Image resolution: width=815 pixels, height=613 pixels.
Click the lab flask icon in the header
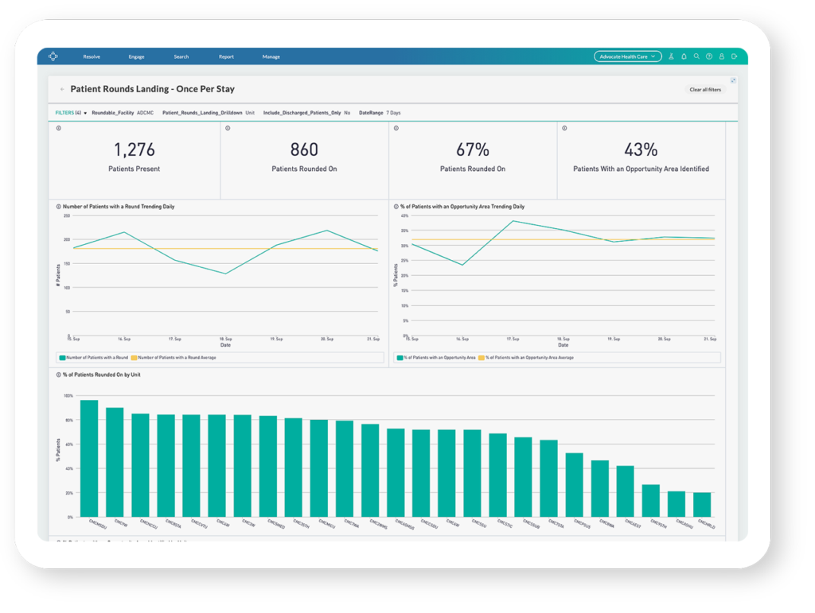[x=671, y=56]
